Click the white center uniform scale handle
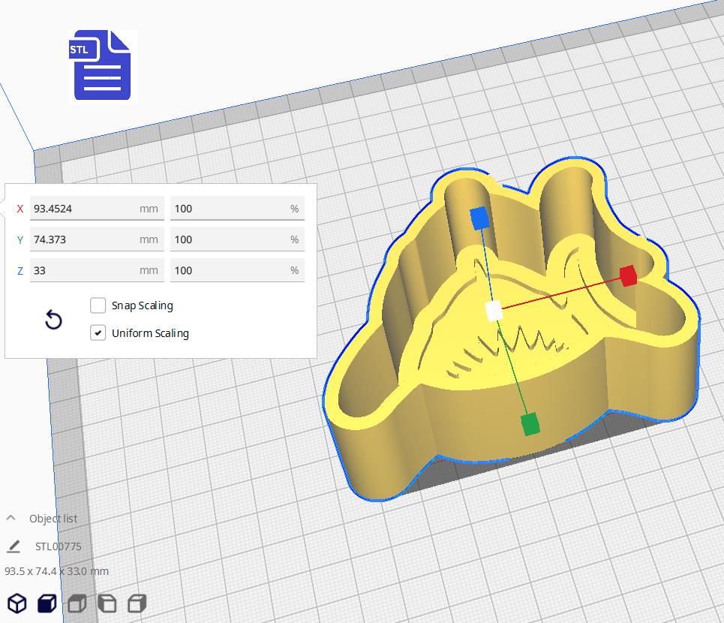 tap(494, 311)
